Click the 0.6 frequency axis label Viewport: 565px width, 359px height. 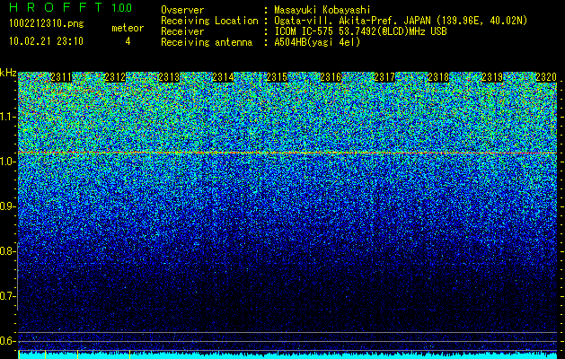click(x=7, y=341)
